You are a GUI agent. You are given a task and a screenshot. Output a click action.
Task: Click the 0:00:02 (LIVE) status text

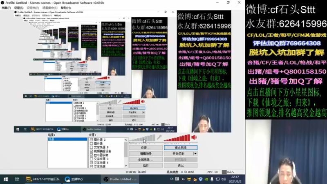tap(136, 172)
